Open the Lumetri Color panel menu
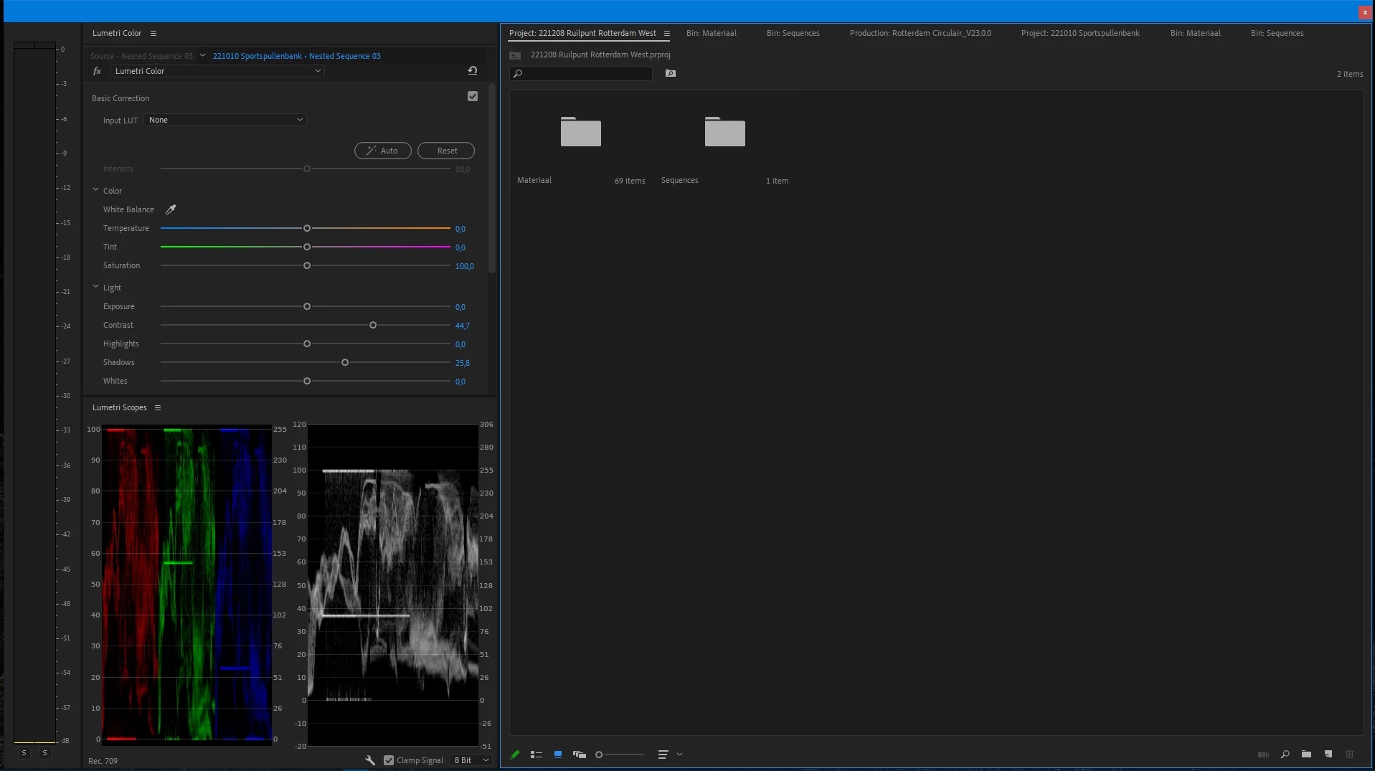 (x=153, y=33)
